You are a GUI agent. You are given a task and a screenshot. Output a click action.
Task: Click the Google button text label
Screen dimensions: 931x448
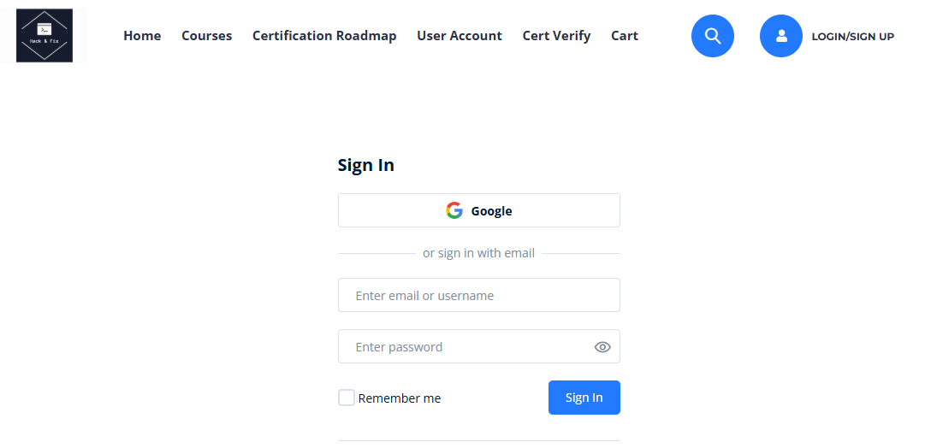point(491,211)
